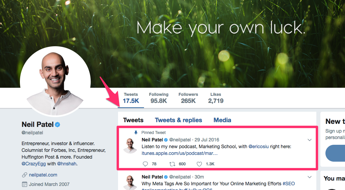
Task: Click calendar icon beside Joined March 2007
Action: 24,184
